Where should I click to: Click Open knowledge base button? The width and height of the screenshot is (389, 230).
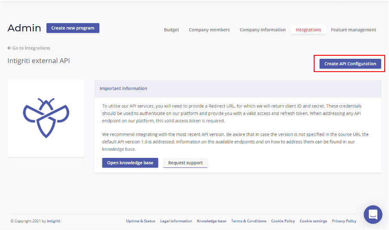130,163
